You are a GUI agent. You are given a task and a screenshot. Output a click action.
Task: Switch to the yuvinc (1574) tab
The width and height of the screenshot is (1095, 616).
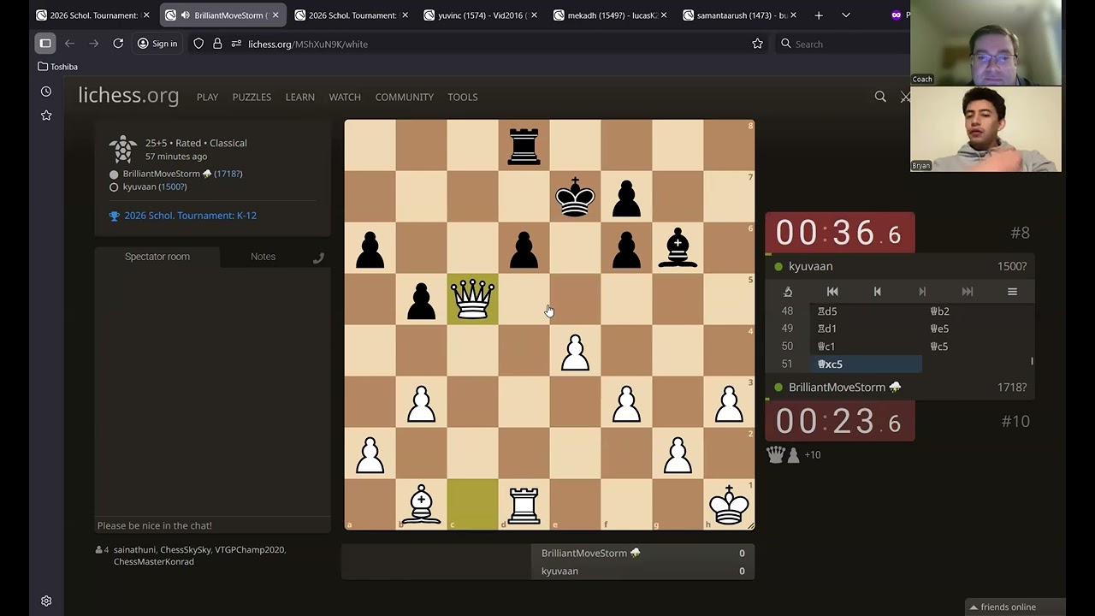tap(482, 15)
